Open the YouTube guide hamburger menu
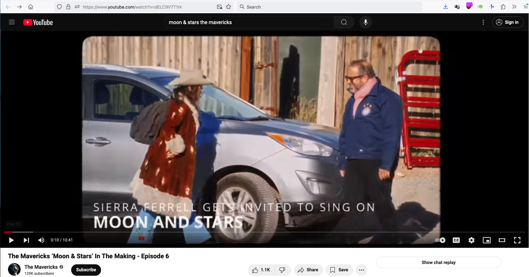The width and height of the screenshot is (529, 277). coord(12,22)
